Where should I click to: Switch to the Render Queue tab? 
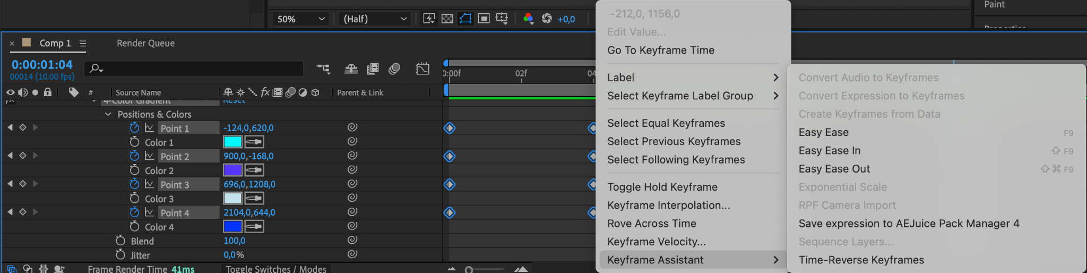click(145, 43)
